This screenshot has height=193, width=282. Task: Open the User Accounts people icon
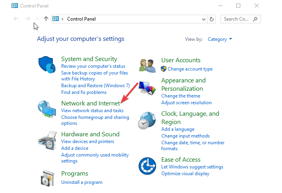(147, 66)
